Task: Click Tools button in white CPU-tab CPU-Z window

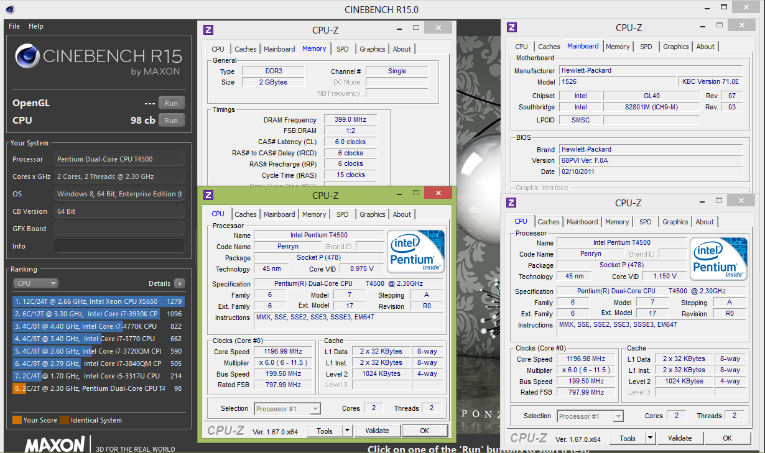Action: tap(628, 438)
